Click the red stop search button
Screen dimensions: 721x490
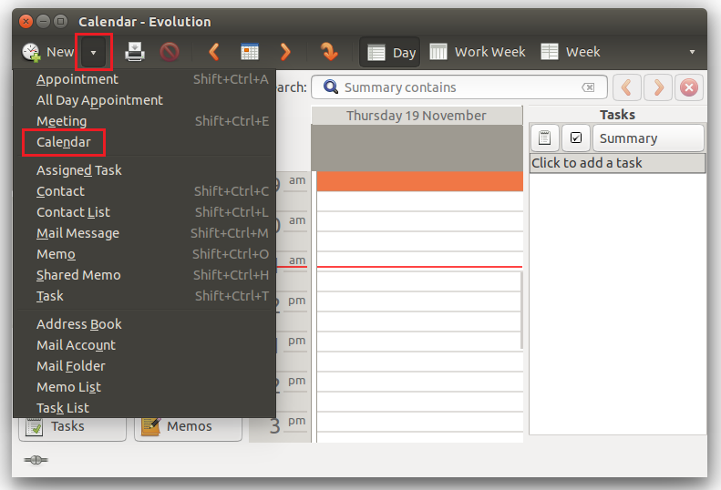point(689,87)
